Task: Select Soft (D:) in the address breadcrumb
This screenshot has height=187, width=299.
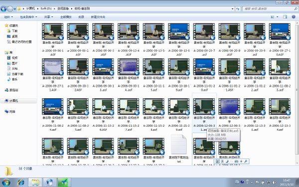Action: 46,8
